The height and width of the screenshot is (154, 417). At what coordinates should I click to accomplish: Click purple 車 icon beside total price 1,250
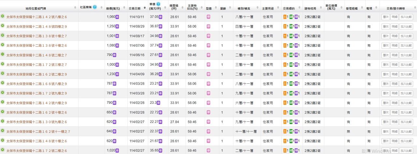(x=117, y=26)
